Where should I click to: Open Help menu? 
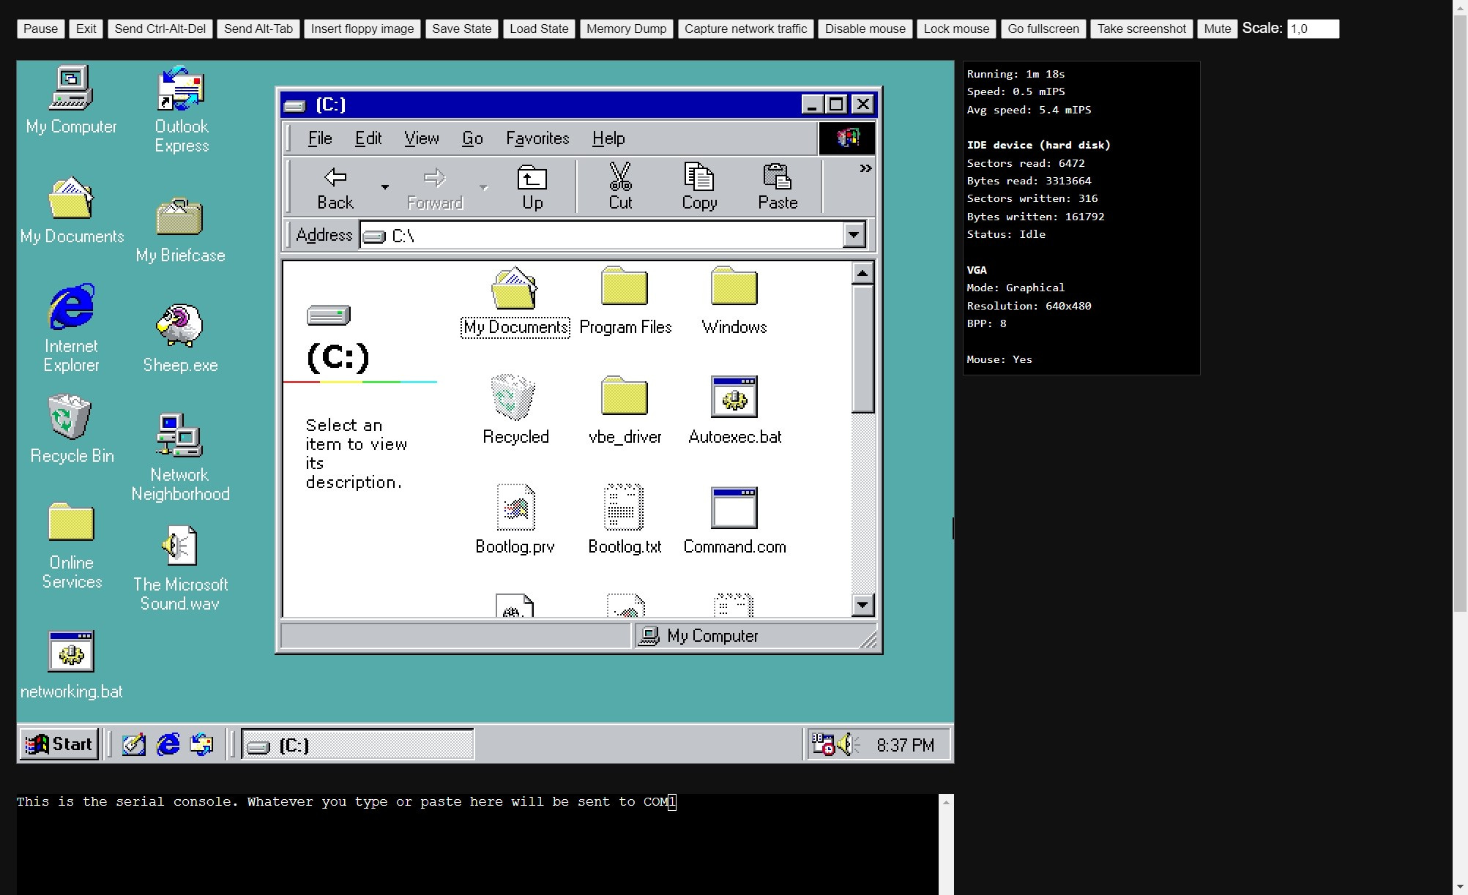tap(608, 138)
